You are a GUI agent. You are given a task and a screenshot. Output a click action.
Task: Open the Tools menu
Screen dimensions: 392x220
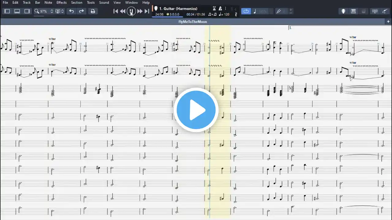coord(91,2)
